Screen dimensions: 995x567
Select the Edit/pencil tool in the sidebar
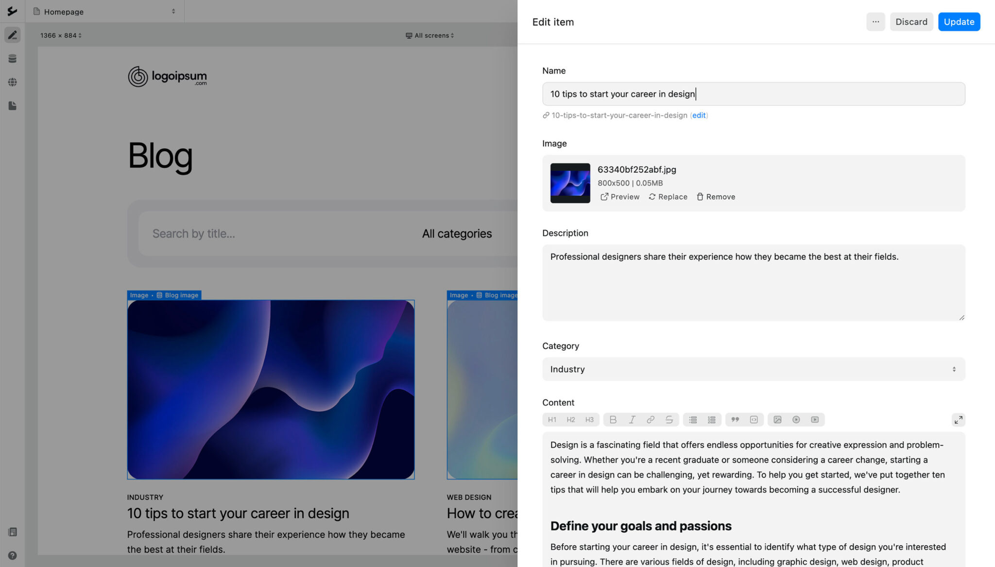tap(12, 34)
